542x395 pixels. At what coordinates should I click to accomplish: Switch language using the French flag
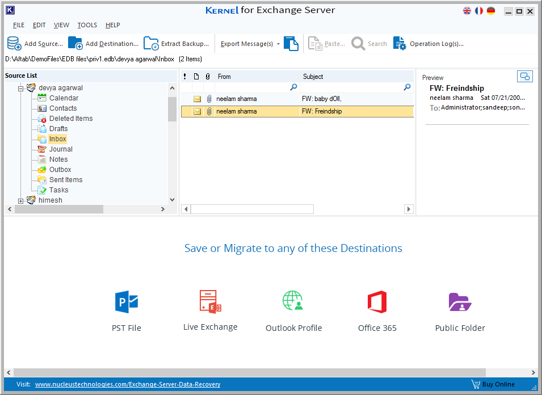(x=479, y=11)
